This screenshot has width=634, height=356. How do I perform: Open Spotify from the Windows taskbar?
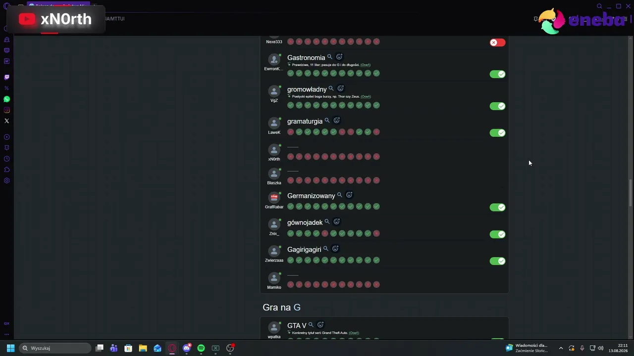coord(201,348)
